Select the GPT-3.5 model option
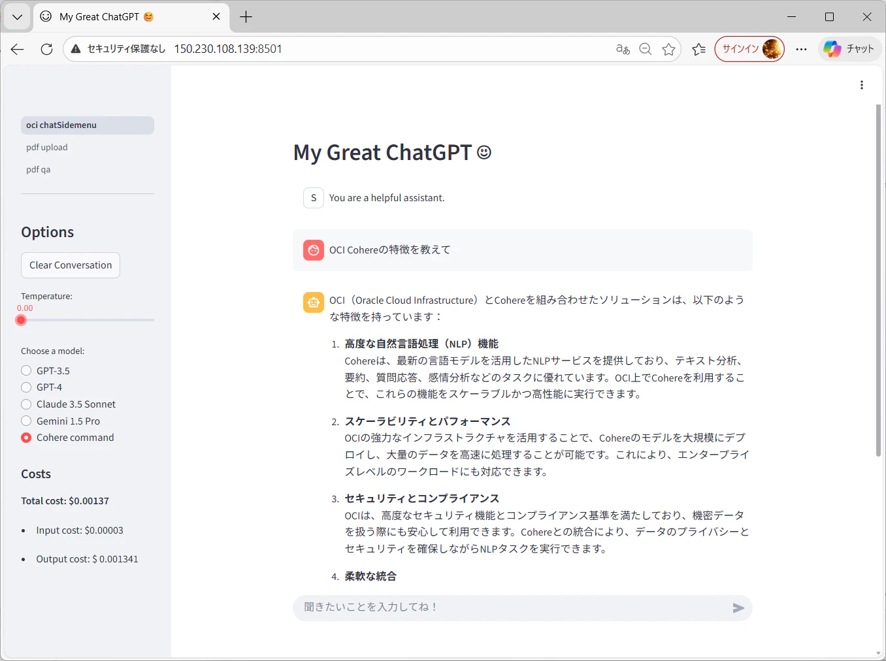The height and width of the screenshot is (661, 886). 46,371
